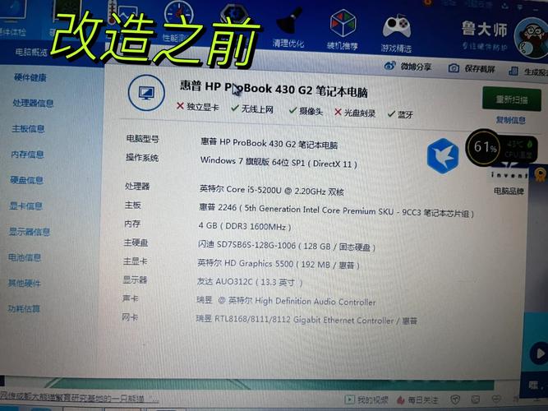Click the 保存截屏 camera icon

(x=454, y=68)
